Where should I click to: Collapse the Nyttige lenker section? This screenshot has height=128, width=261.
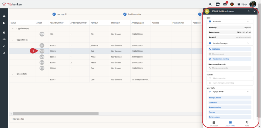[247, 91]
